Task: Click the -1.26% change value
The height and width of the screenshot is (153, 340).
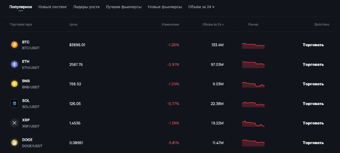Action: coord(173,45)
